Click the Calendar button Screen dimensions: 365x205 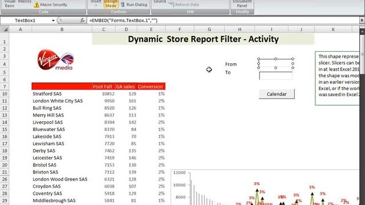277,94
